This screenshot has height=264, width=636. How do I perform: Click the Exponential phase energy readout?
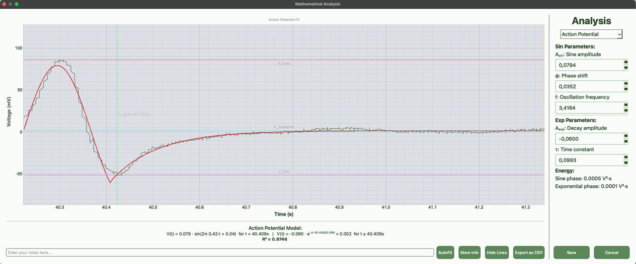point(591,187)
